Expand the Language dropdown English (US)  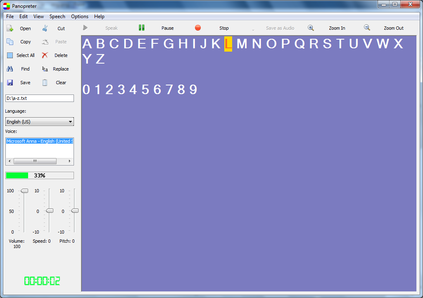pos(40,122)
